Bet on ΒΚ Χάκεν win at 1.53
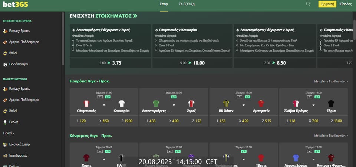This screenshot has height=167, width=356. (221, 121)
